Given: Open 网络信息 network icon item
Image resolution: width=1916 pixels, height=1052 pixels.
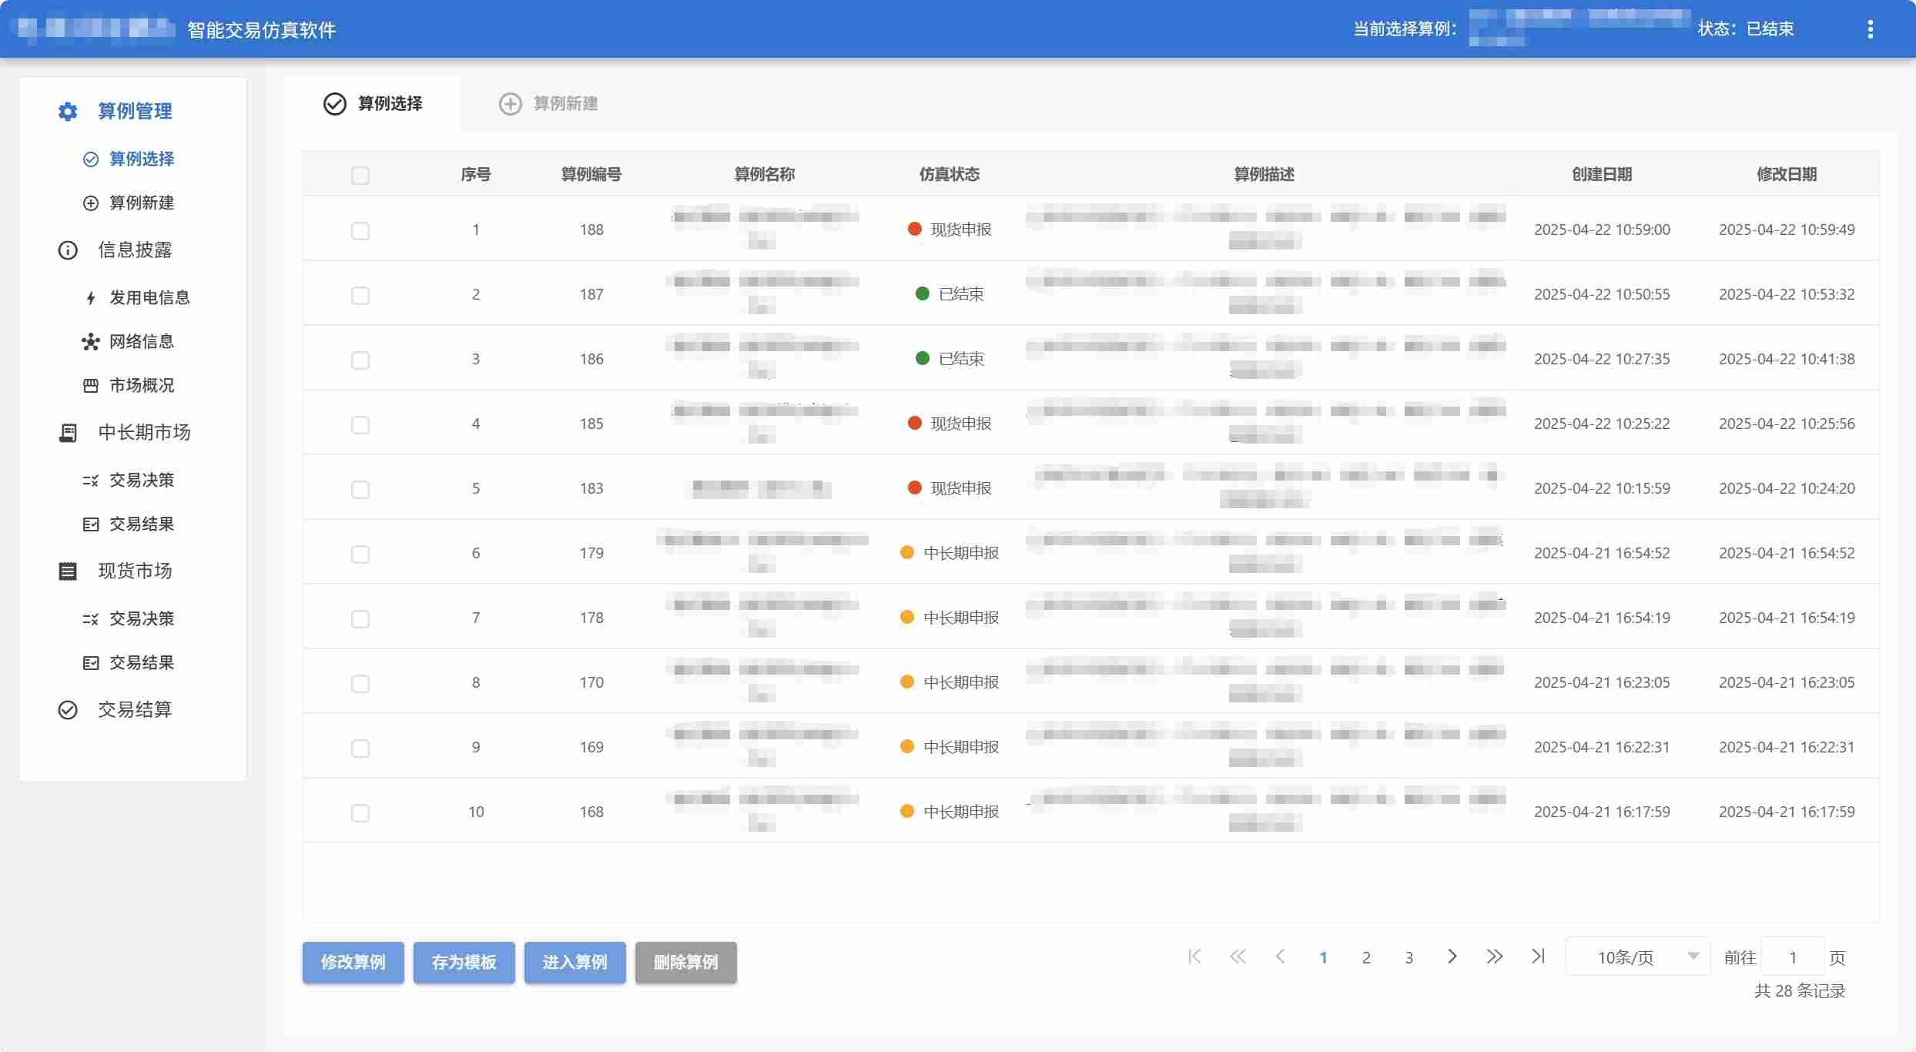Looking at the screenshot, I should click(91, 342).
